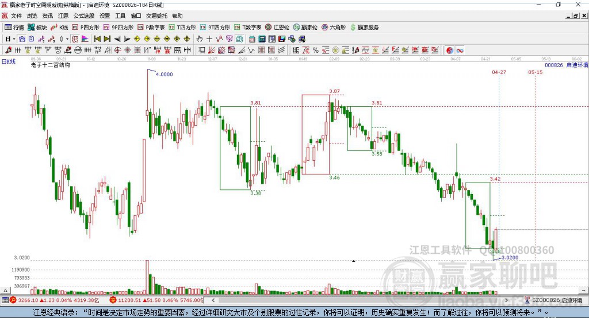
Task: Collapse volume panel with bottom-left triangle
Action: pos(5,290)
